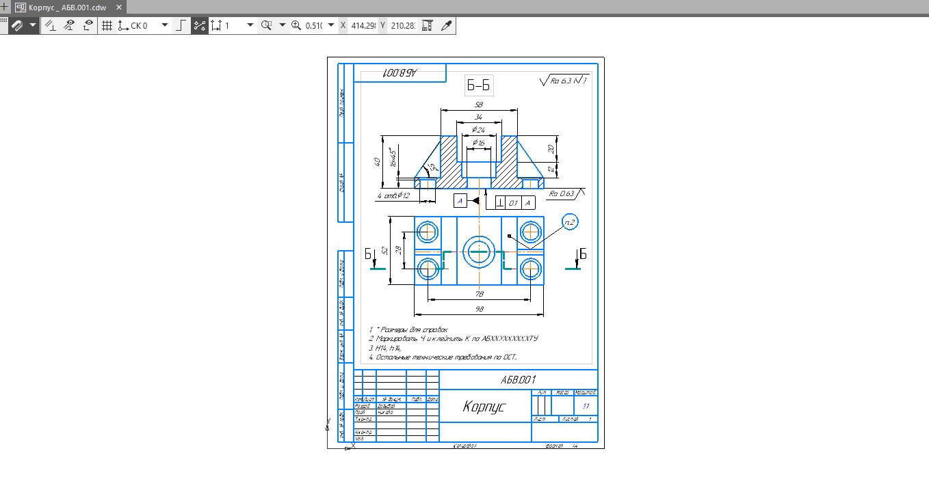Screen dimensions: 929x477
Task: Click the X coordinate field
Action: click(x=363, y=25)
